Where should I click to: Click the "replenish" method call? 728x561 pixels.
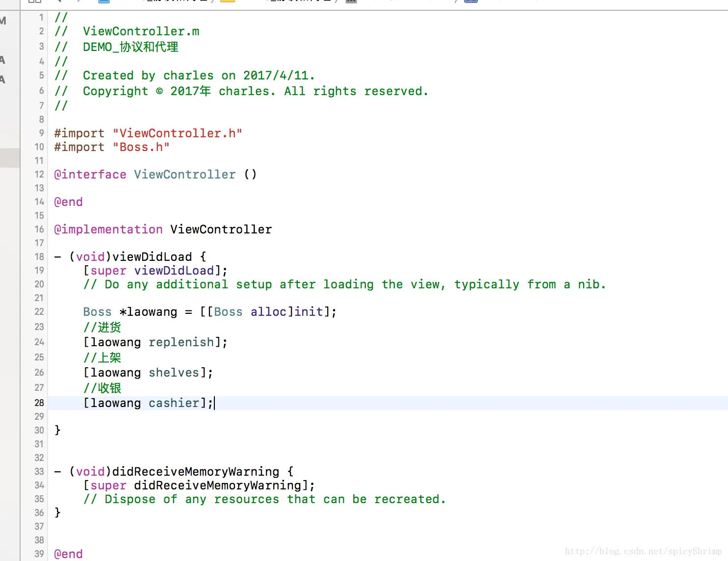coord(182,342)
